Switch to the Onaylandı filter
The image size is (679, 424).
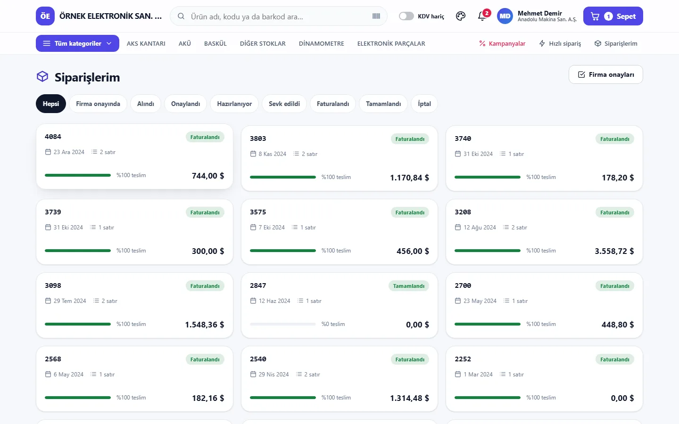[185, 104]
